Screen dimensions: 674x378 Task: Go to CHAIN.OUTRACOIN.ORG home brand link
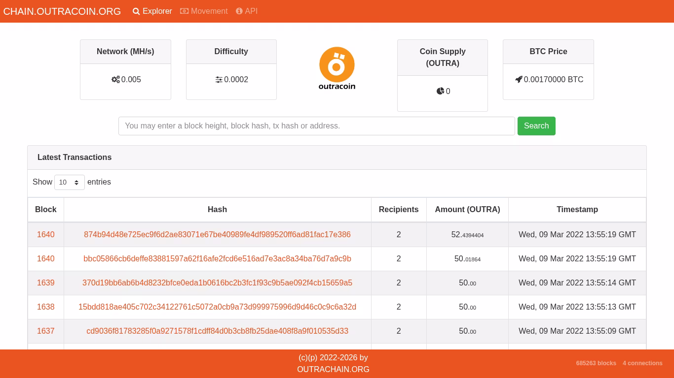click(62, 11)
